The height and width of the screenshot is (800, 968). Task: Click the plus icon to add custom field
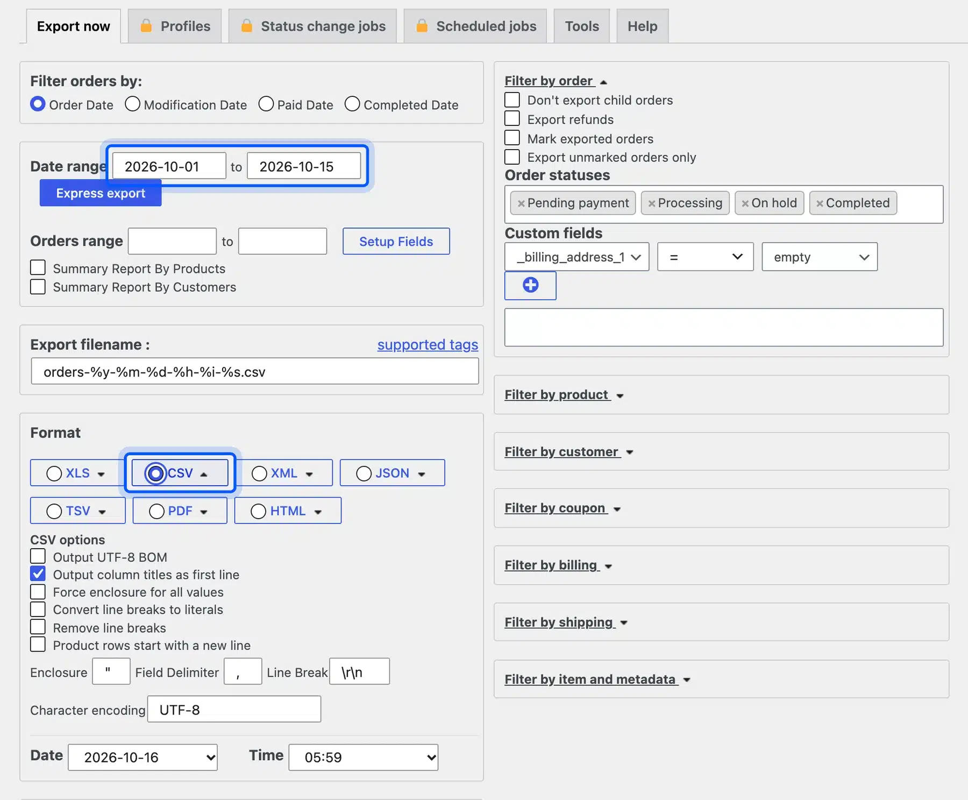click(x=530, y=285)
